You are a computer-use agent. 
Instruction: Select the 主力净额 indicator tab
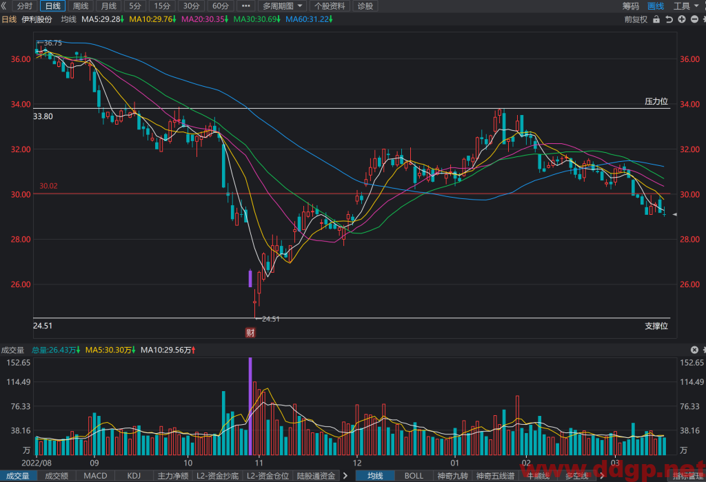173,476
